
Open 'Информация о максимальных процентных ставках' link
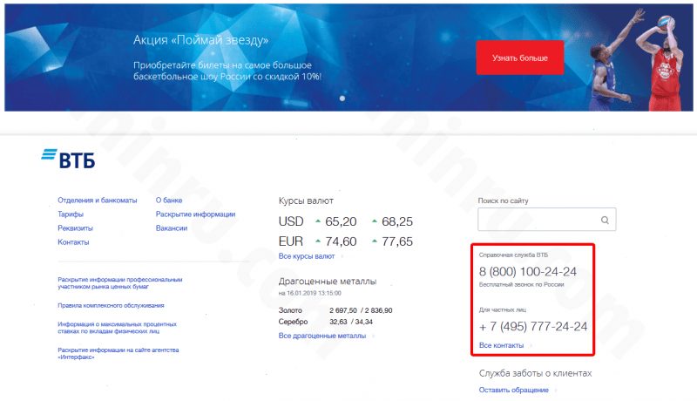click(x=118, y=328)
